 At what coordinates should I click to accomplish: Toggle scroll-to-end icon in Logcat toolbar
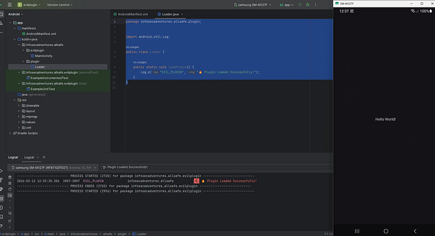[10, 195]
